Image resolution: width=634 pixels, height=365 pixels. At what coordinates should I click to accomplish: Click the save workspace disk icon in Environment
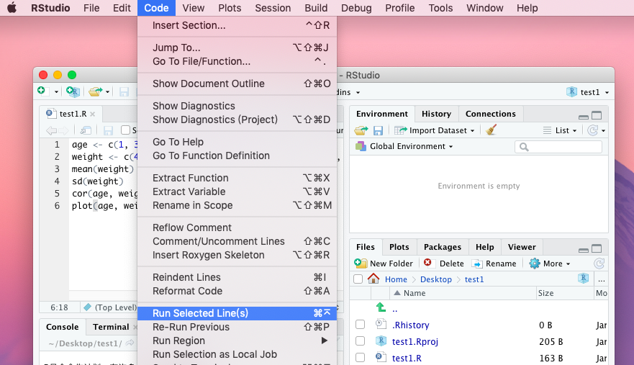coord(378,130)
